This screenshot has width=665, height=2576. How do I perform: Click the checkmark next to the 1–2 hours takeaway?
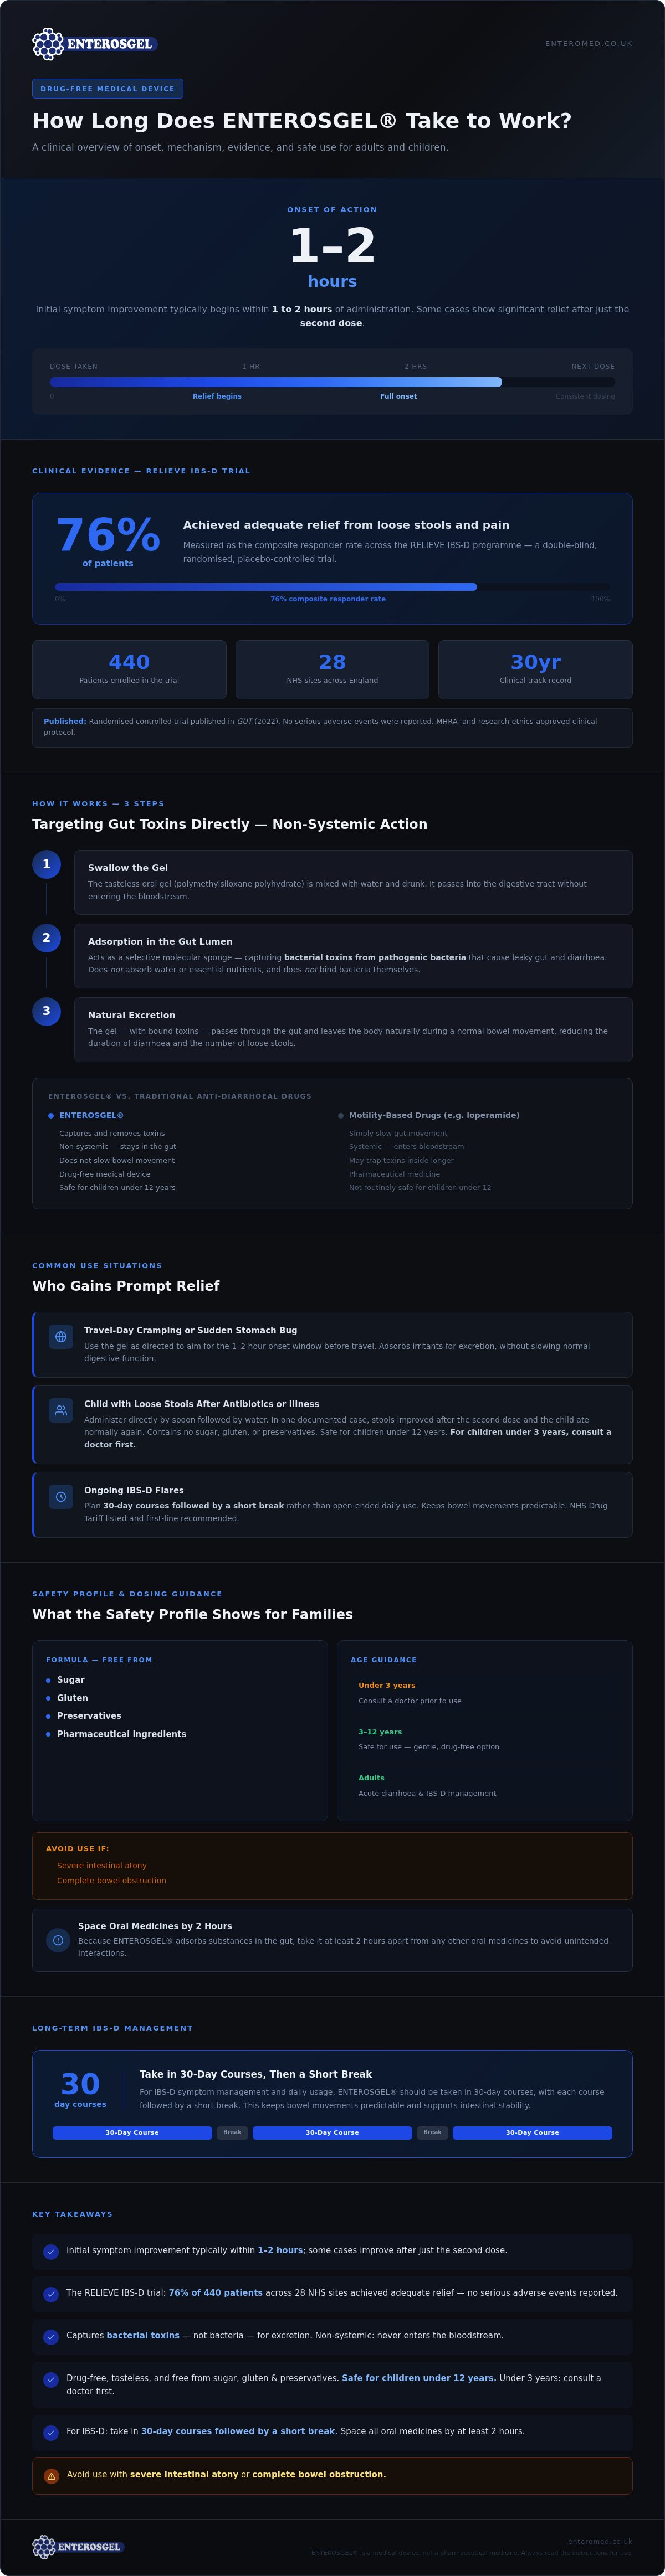click(x=51, y=2252)
